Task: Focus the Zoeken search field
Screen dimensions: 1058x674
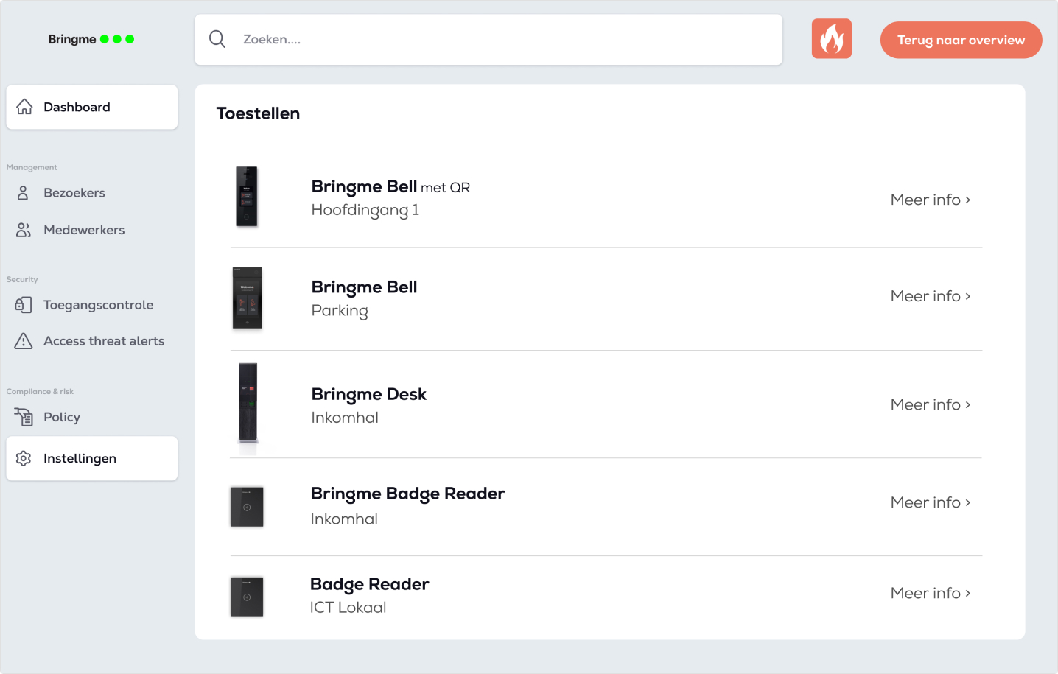Action: pyautogui.click(x=488, y=40)
